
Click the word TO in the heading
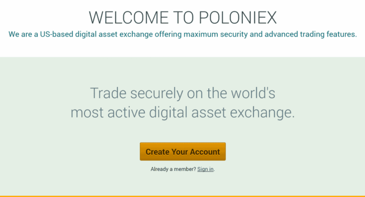[x=183, y=18]
